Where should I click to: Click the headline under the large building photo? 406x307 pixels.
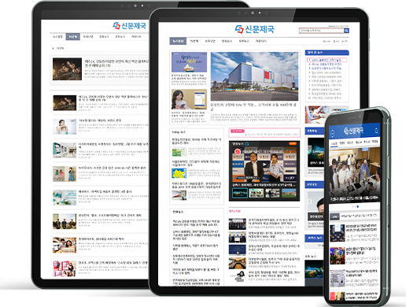[254, 106]
